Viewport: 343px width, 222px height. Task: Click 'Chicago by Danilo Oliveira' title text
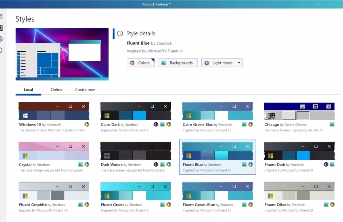coord(285,125)
